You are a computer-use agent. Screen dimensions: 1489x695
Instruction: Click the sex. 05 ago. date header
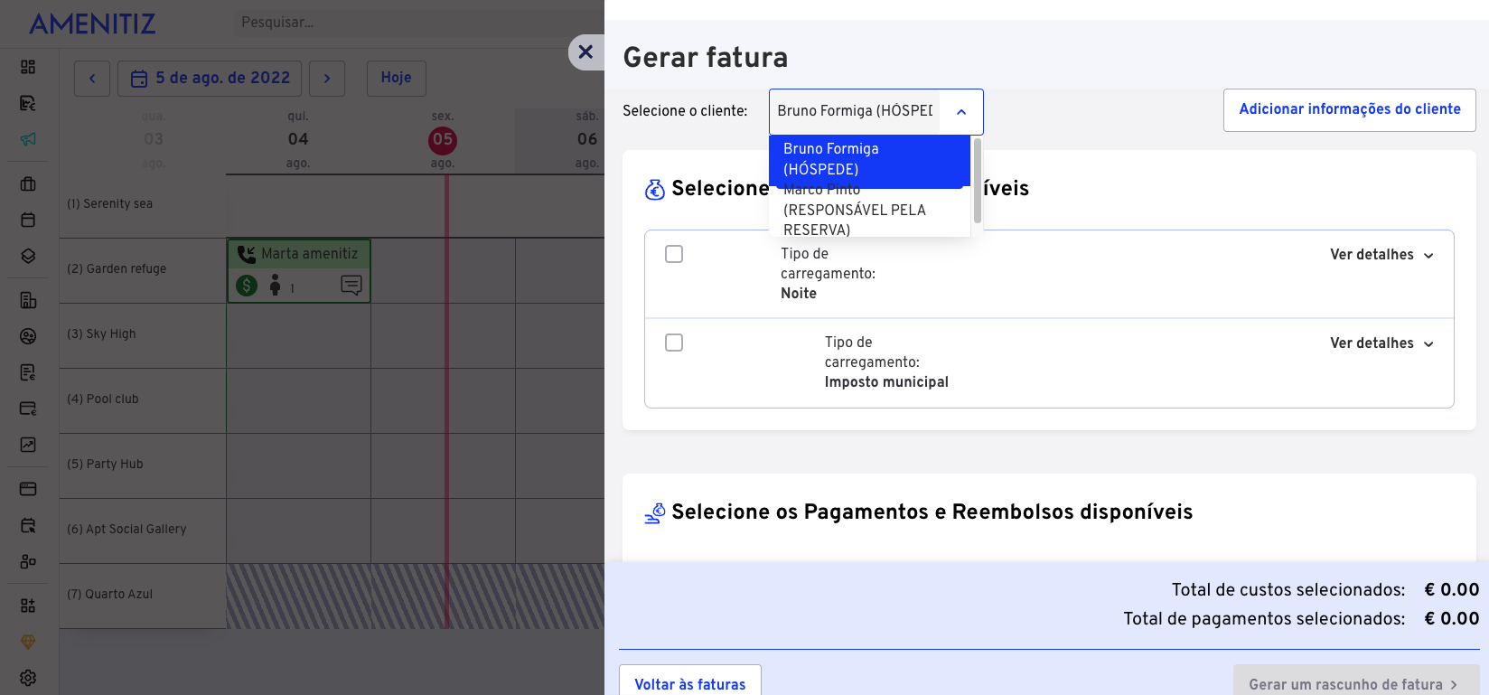click(443, 140)
